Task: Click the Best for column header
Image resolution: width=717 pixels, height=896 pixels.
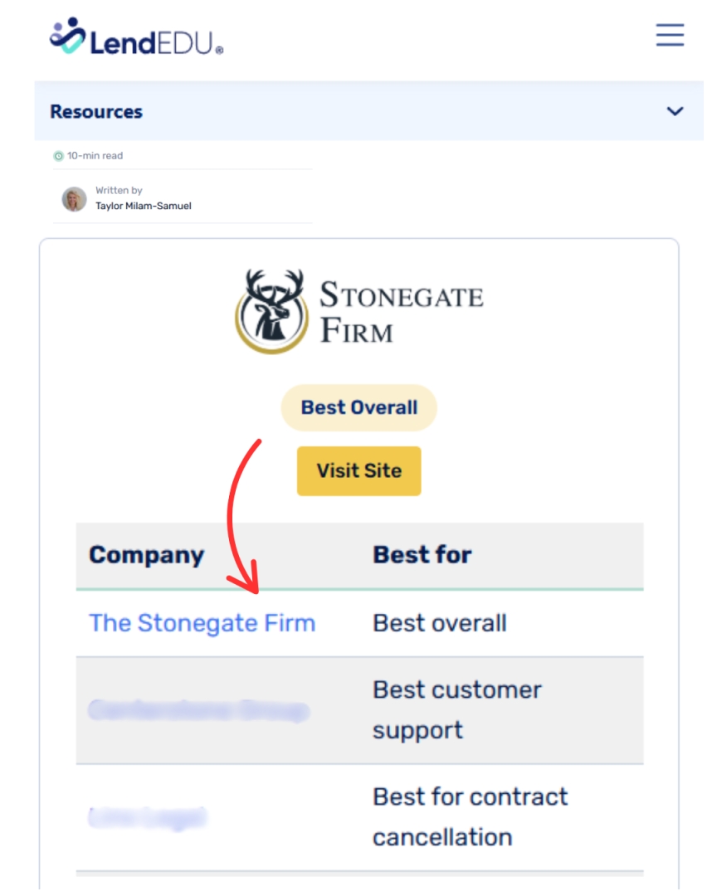Action: coord(422,555)
